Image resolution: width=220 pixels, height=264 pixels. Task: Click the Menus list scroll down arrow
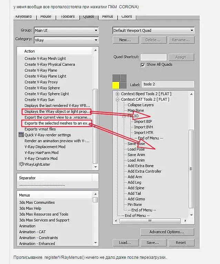(96, 243)
